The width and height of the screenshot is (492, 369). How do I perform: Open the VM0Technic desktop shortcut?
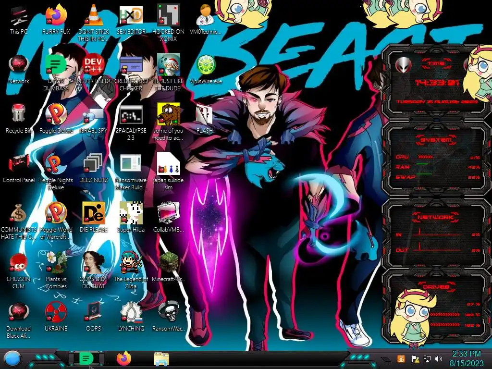[x=206, y=19]
